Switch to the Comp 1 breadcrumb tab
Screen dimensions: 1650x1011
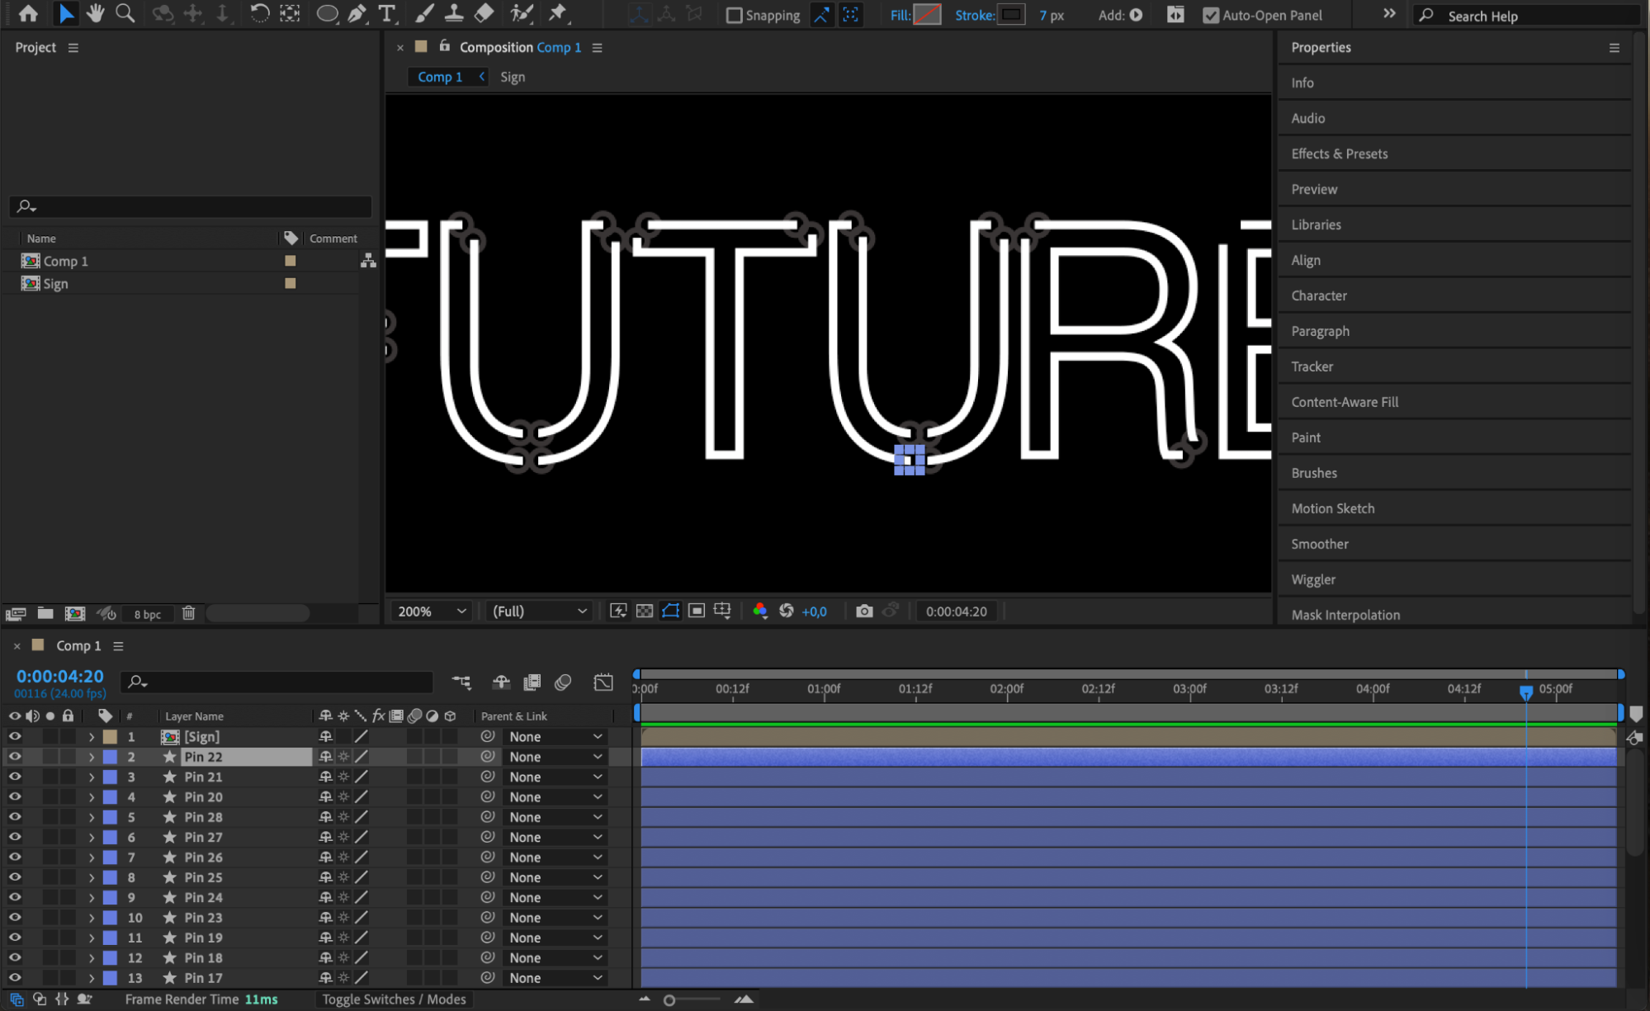tap(440, 77)
